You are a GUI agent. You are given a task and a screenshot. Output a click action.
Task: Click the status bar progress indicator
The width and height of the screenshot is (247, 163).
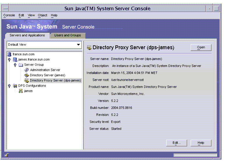tap(195, 155)
